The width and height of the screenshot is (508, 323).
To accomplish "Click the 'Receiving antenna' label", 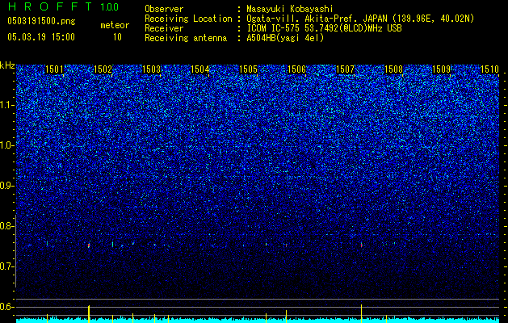I will click(186, 38).
